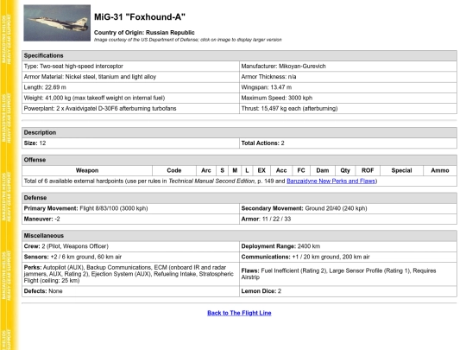The image size is (466, 350).
Task: Click the Qty column header
Action: click(345, 170)
